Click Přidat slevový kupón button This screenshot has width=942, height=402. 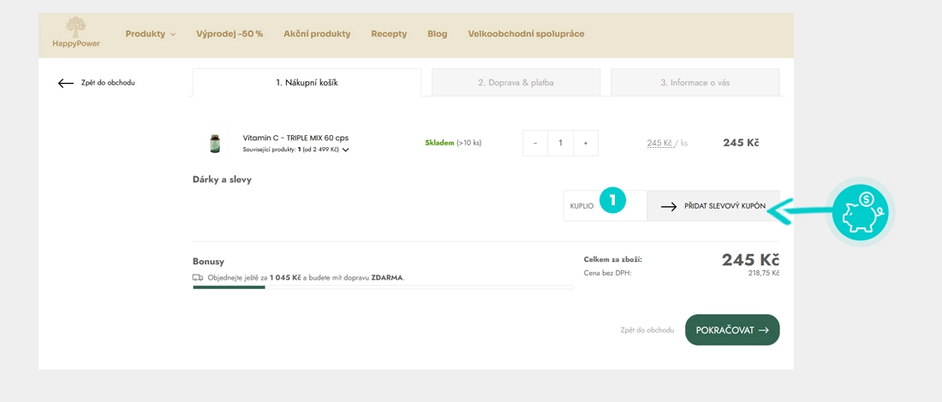point(713,206)
